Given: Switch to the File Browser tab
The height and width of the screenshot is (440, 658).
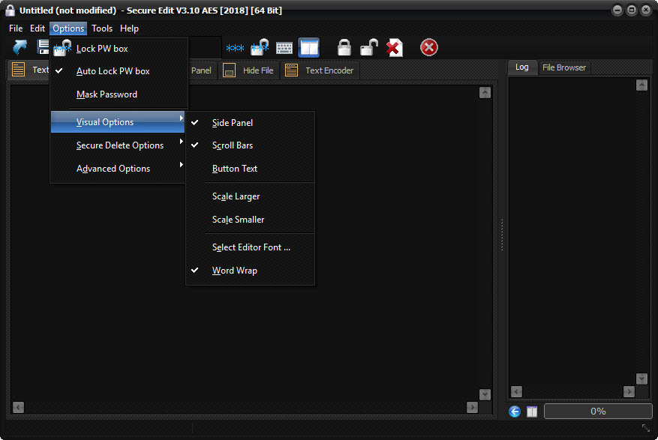Looking at the screenshot, I should (564, 67).
